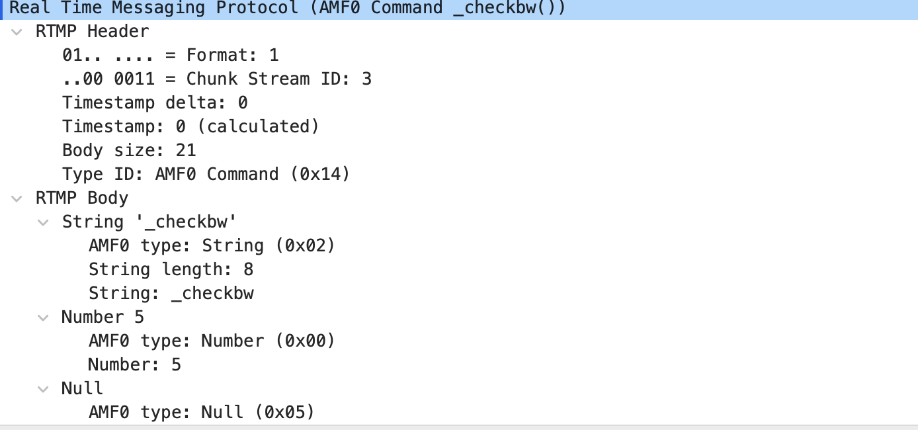Collapse the RTMP Body section

point(17,198)
